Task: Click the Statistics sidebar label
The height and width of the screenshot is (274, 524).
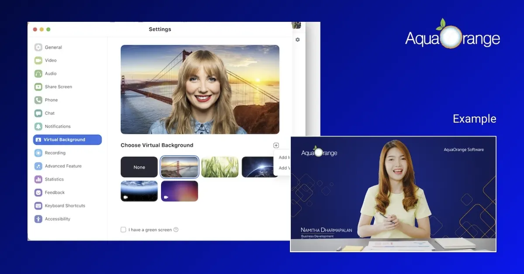Action: (x=54, y=179)
